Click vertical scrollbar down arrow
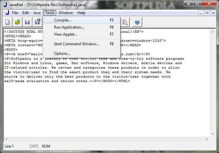 pos(213,134)
